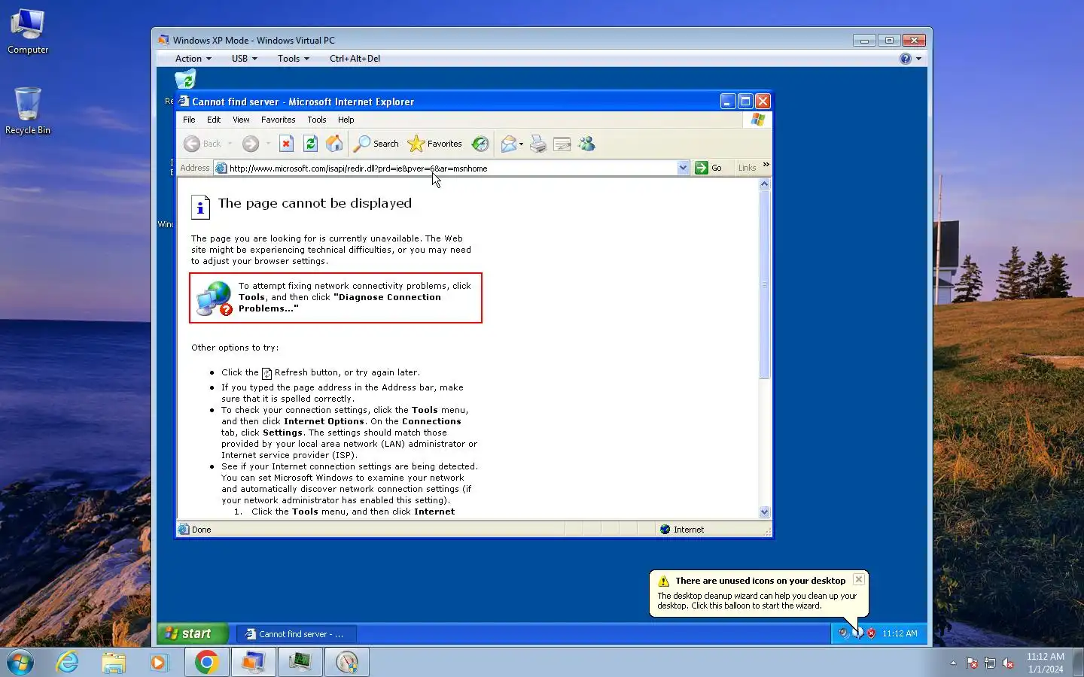This screenshot has height=677, width=1084.
Task: Open the address bar URL dropdown
Action: point(683,168)
